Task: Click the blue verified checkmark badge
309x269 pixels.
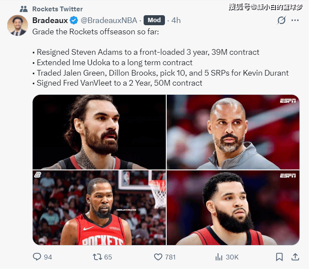Action: (x=74, y=20)
